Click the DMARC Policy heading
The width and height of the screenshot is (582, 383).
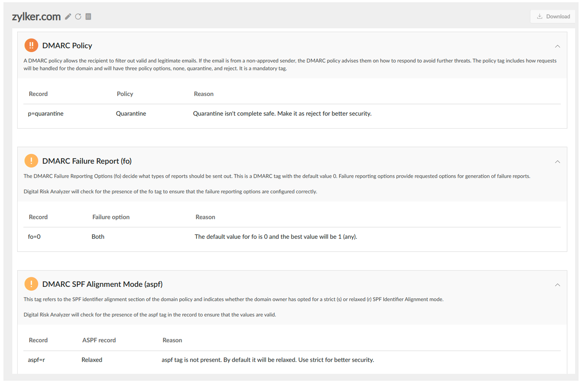(67, 45)
